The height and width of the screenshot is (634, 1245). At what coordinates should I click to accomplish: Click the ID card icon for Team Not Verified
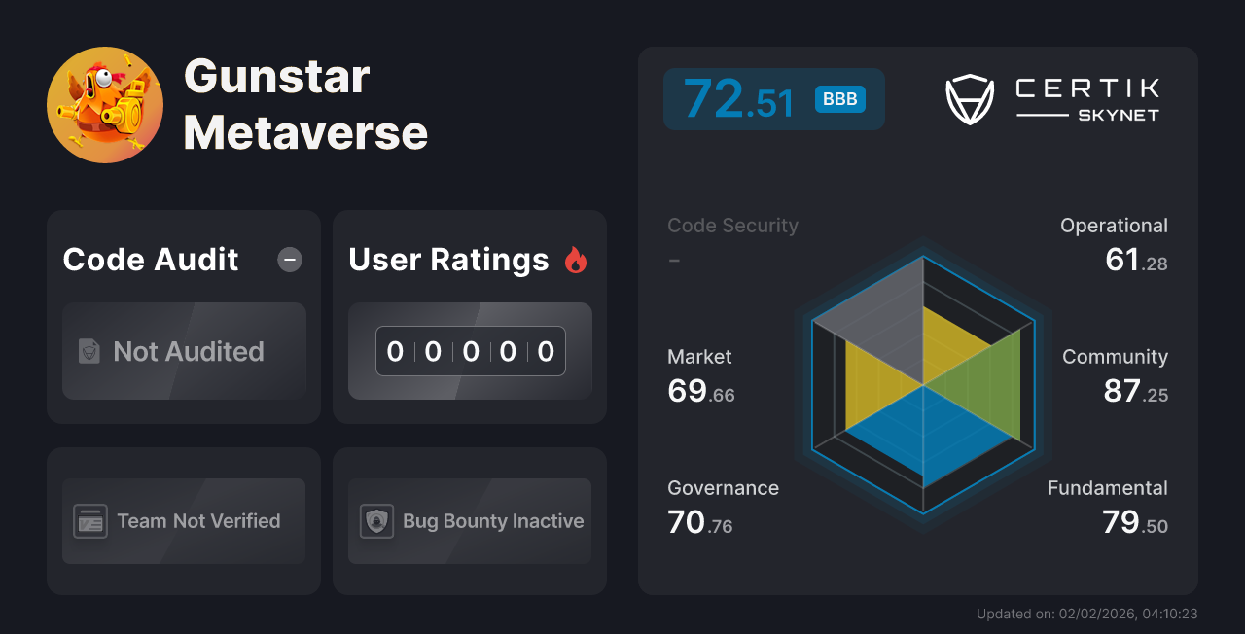tap(91, 521)
